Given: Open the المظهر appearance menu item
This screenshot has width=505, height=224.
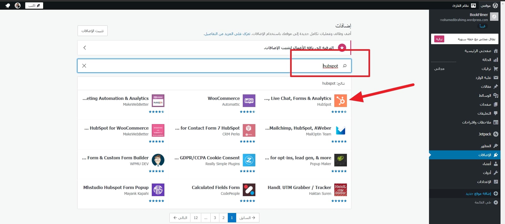Looking at the screenshot, I should tap(486, 146).
